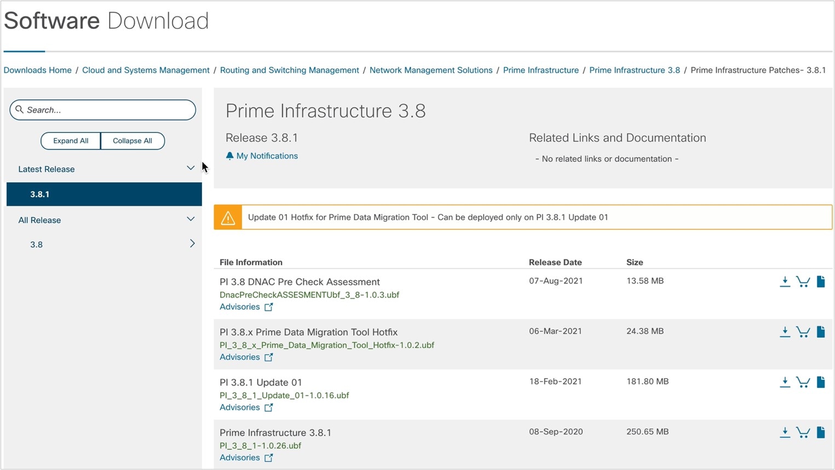
Task: Collapse the Latest Release section
Action: click(191, 168)
